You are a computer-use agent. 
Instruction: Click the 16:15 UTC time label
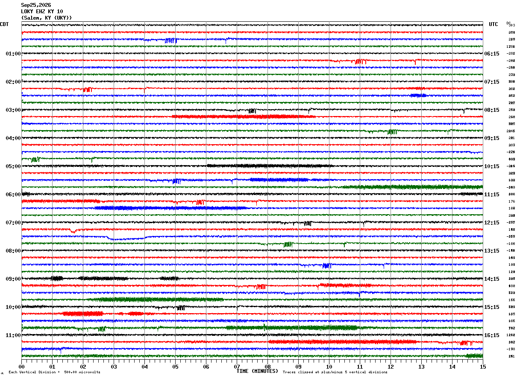(492, 335)
